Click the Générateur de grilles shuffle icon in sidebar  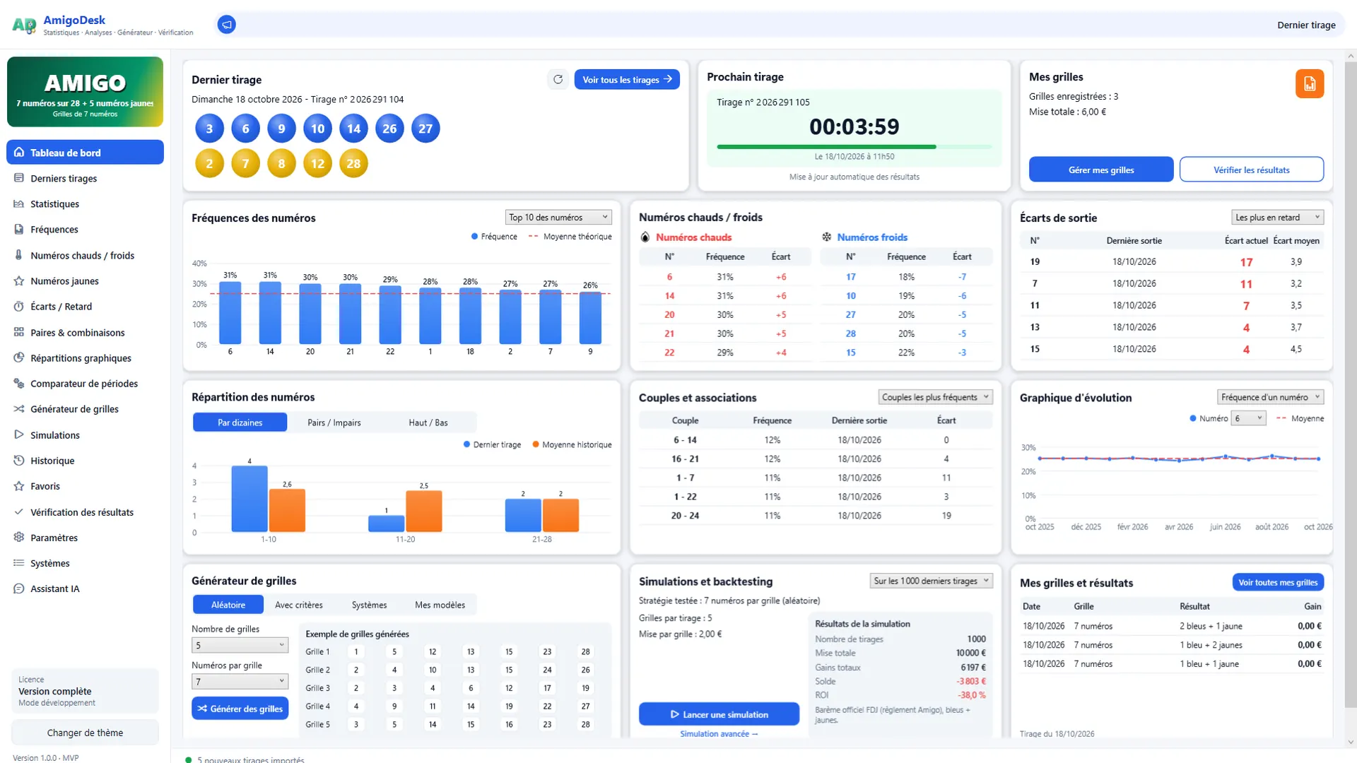click(19, 409)
